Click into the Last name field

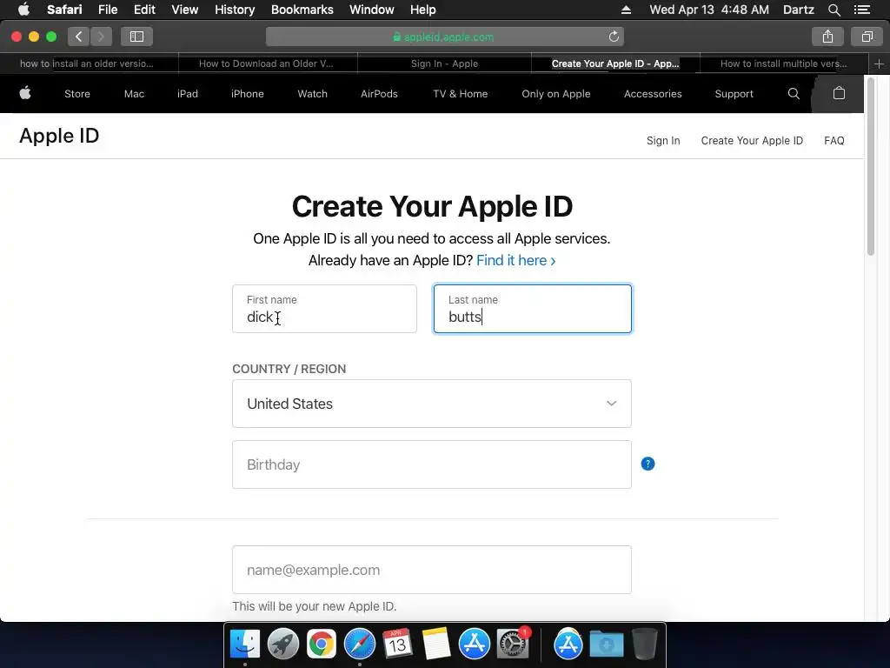533,309
